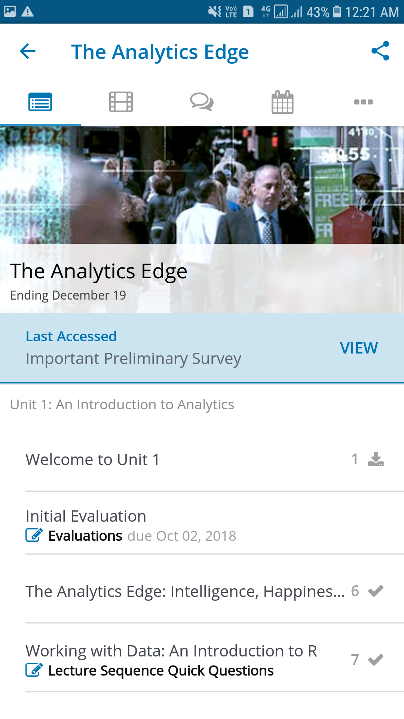The width and height of the screenshot is (404, 719).
Task: Open the discussions speech bubble icon
Action: click(x=202, y=101)
